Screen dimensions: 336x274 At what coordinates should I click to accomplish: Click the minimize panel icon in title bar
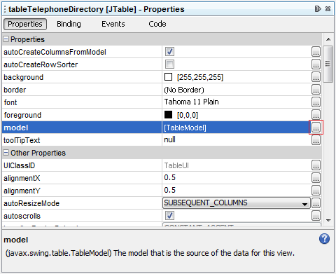pyautogui.click(x=318, y=9)
